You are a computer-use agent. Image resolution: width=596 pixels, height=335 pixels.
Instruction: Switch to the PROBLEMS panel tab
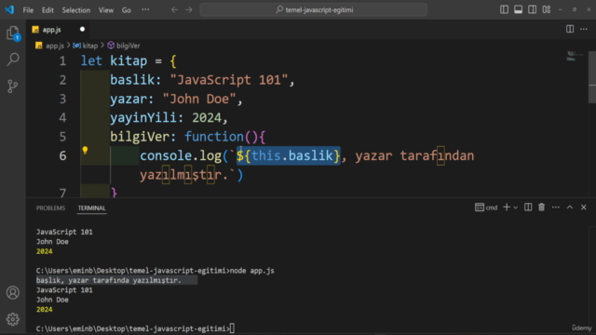pyautogui.click(x=50, y=208)
